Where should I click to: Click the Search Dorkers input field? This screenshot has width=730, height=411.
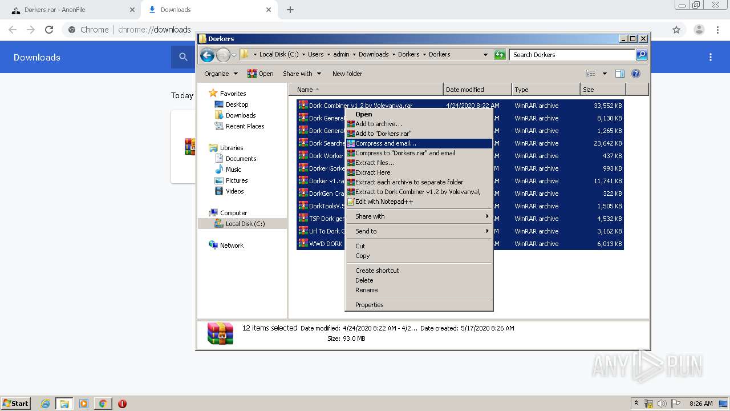572,55
